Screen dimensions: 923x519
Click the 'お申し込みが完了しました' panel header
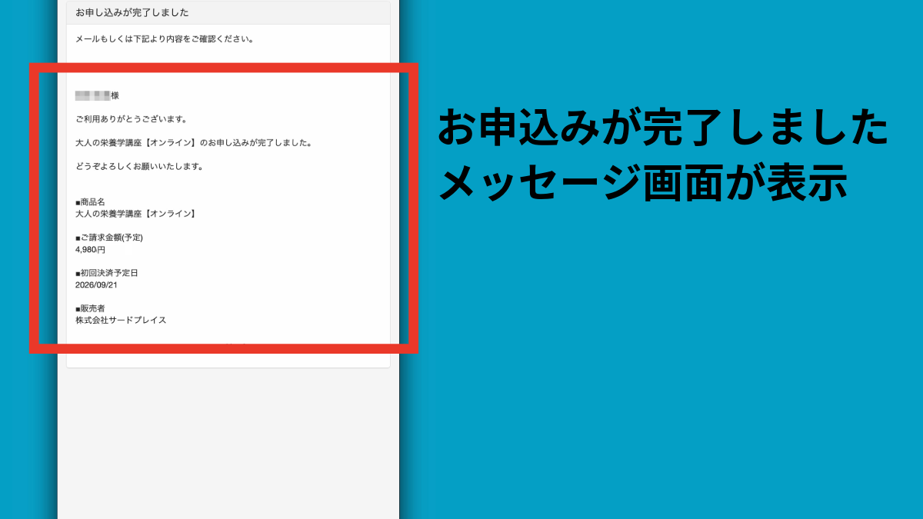pyautogui.click(x=228, y=13)
